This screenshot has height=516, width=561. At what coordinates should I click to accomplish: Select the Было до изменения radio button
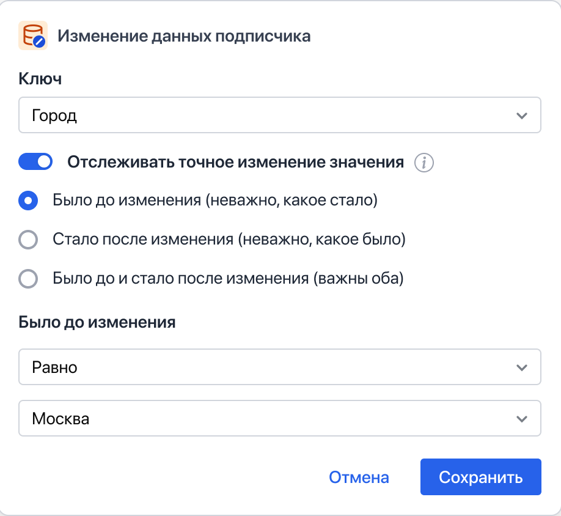click(x=28, y=200)
